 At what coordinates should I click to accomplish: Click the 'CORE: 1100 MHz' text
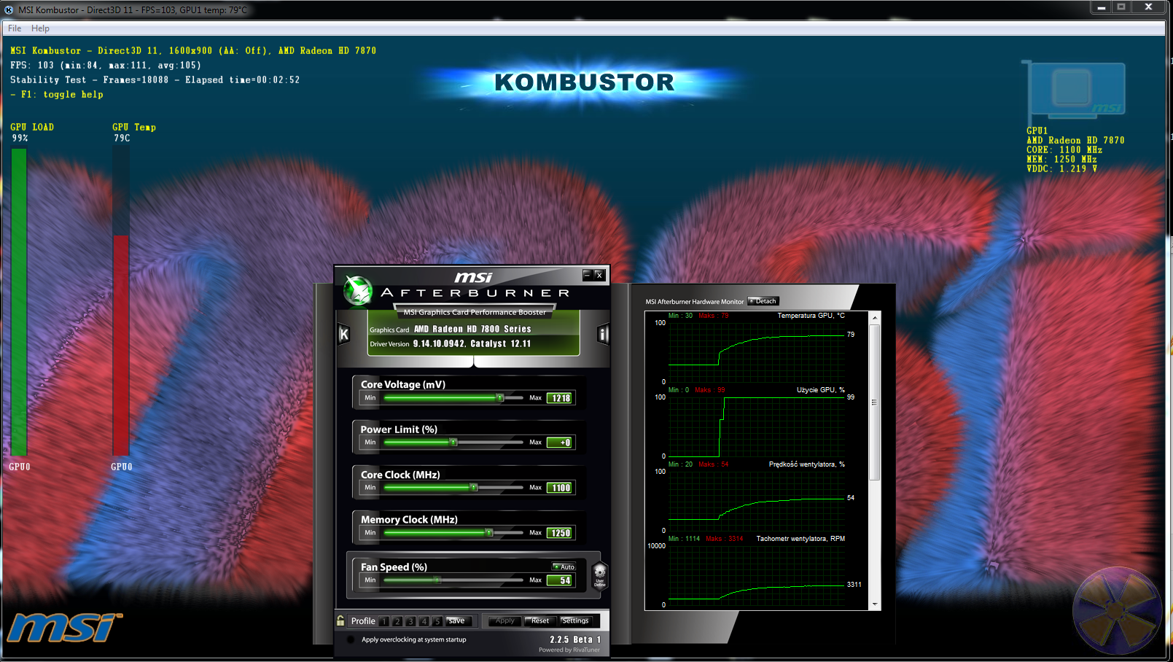tap(1064, 149)
